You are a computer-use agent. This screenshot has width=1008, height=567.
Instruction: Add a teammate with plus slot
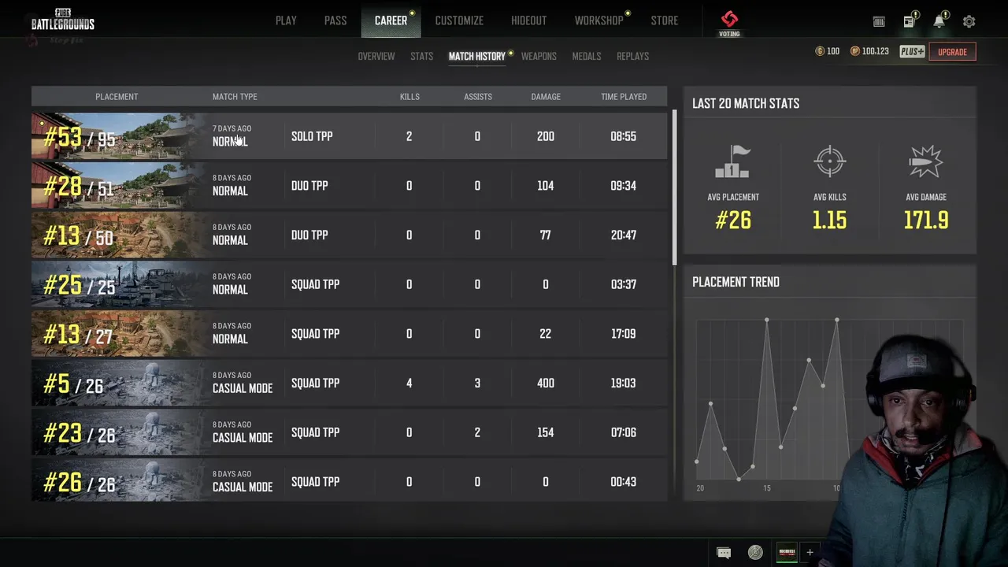pos(810,553)
